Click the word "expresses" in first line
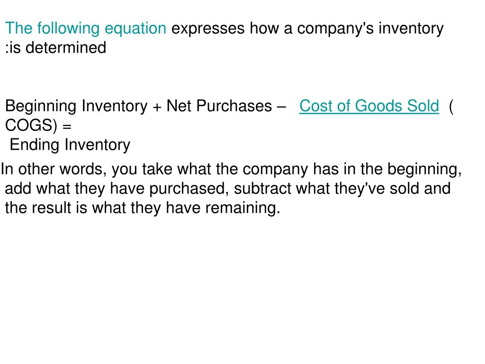Image resolution: width=485 pixels, height=364 pixels. click(208, 29)
